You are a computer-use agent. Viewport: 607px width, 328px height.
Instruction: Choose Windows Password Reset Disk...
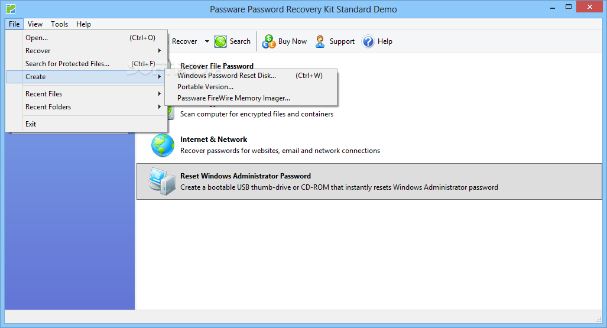coord(251,76)
